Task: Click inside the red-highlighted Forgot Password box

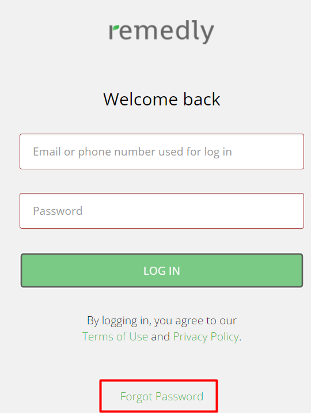Action: pyautogui.click(x=158, y=396)
